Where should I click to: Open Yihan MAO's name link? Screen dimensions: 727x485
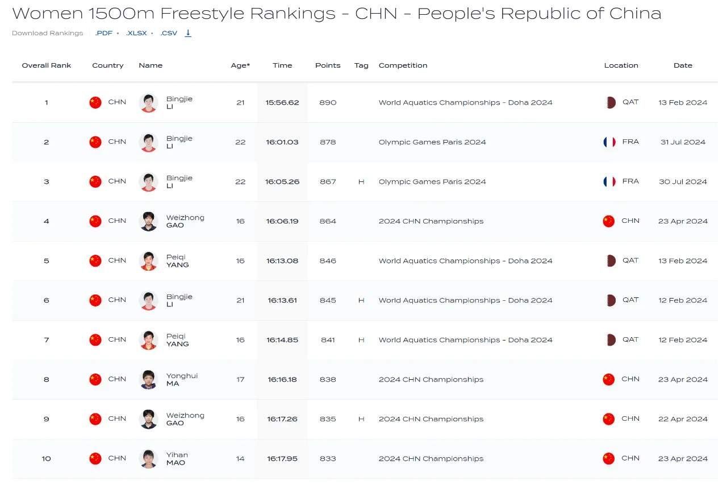point(177,459)
